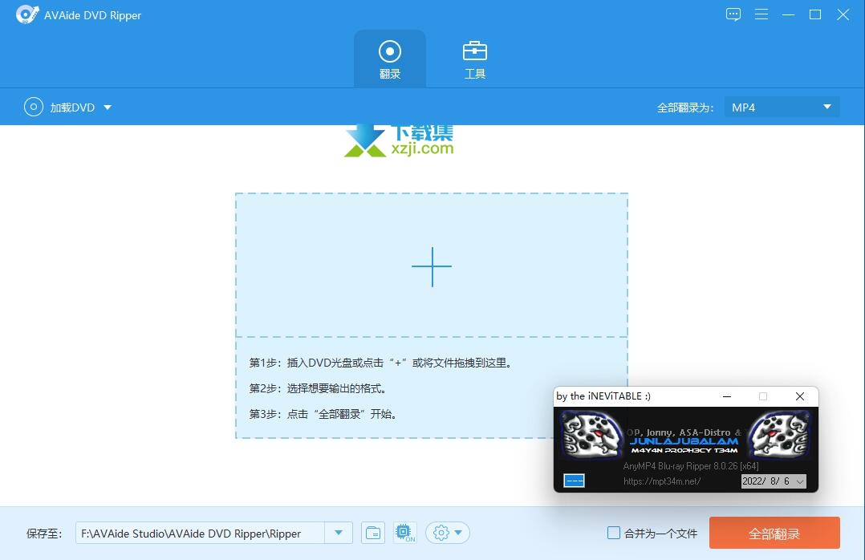Click the JUNLAJUBALAM banner text in the popup
This screenshot has width=865, height=560.
point(684,441)
